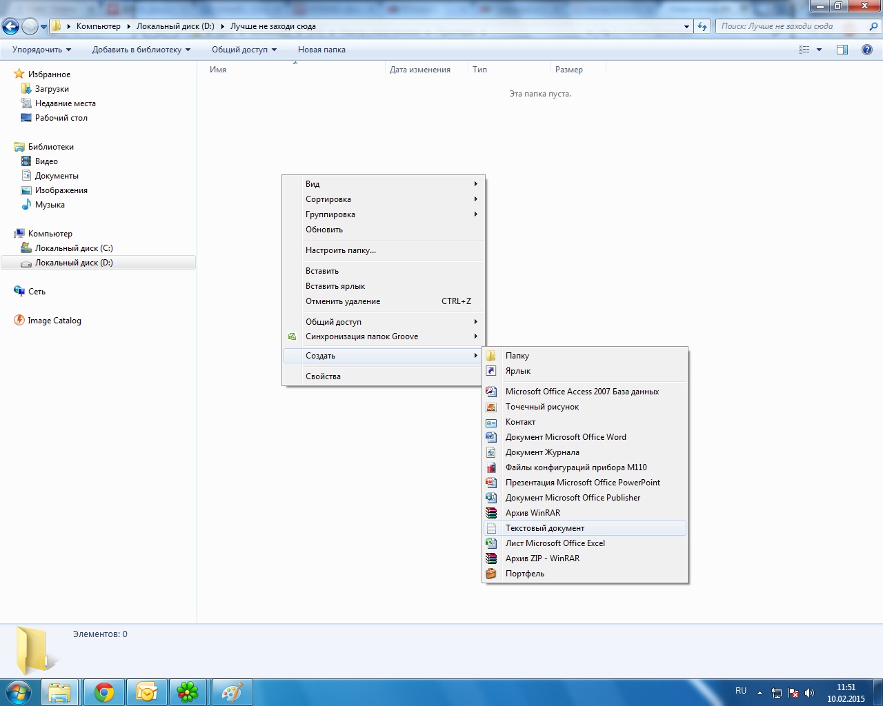Create a new Папку from the submenu

tap(517, 356)
